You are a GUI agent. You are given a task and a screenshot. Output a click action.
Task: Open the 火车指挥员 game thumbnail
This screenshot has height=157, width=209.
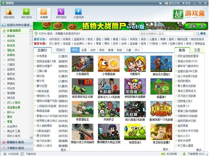tap(82, 64)
